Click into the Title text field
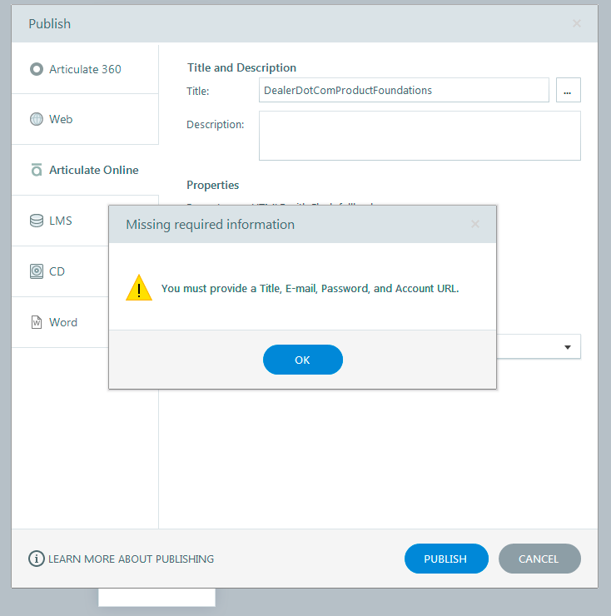611x616 pixels. click(404, 90)
